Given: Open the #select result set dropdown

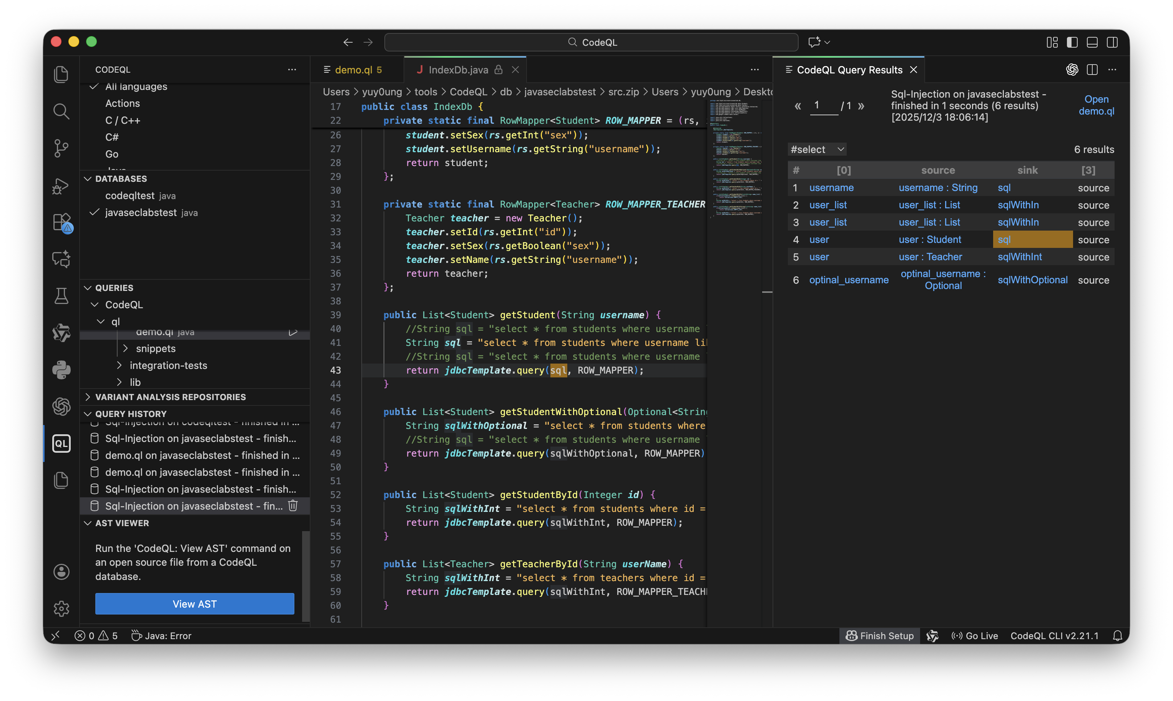Looking at the screenshot, I should pos(817,149).
